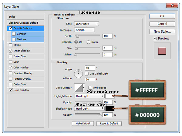Enable the Gradient Overlay checkbox
This screenshot has height=136, width=182.
click(x=11, y=73)
